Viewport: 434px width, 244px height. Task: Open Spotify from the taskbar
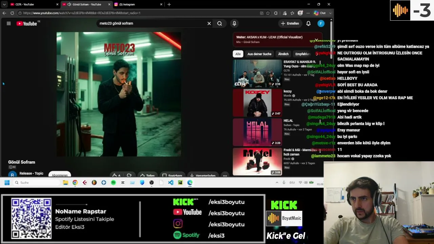[x=113, y=183]
